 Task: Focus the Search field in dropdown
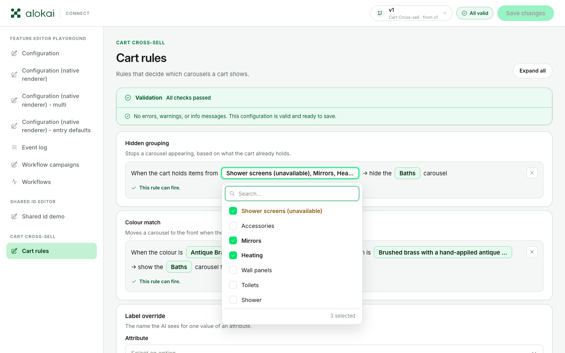point(292,194)
